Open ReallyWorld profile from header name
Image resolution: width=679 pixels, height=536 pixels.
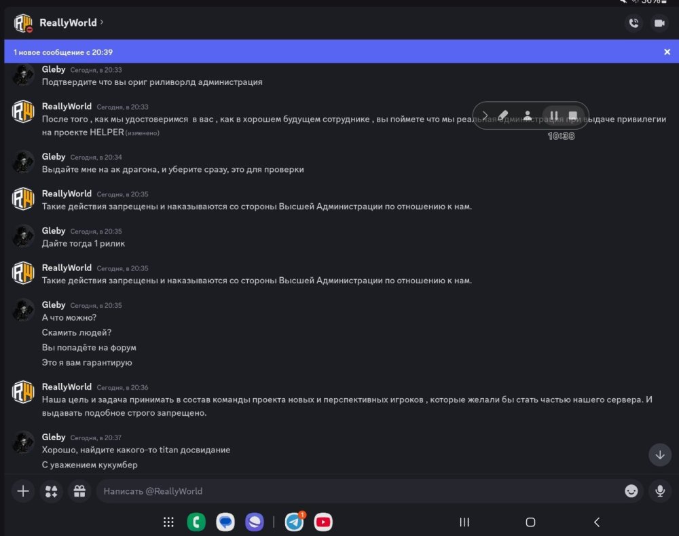[71, 22]
